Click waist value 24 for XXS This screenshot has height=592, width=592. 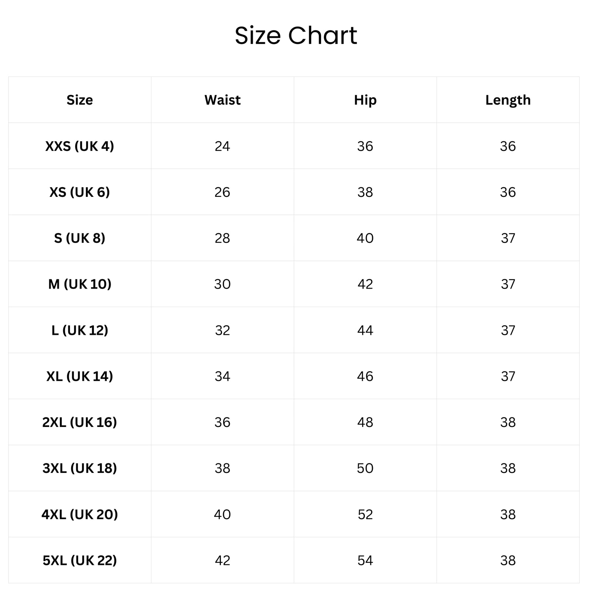[x=222, y=146]
